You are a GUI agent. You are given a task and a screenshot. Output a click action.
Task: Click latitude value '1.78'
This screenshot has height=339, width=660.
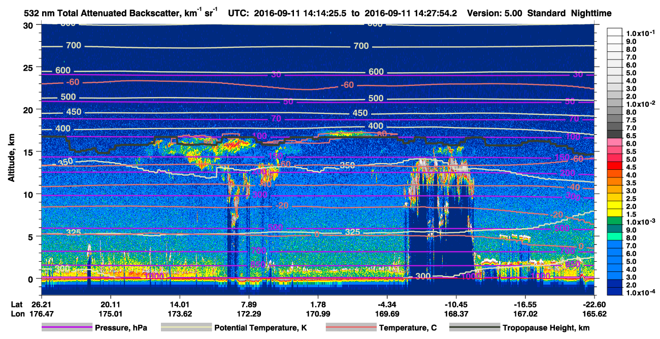[x=318, y=304]
